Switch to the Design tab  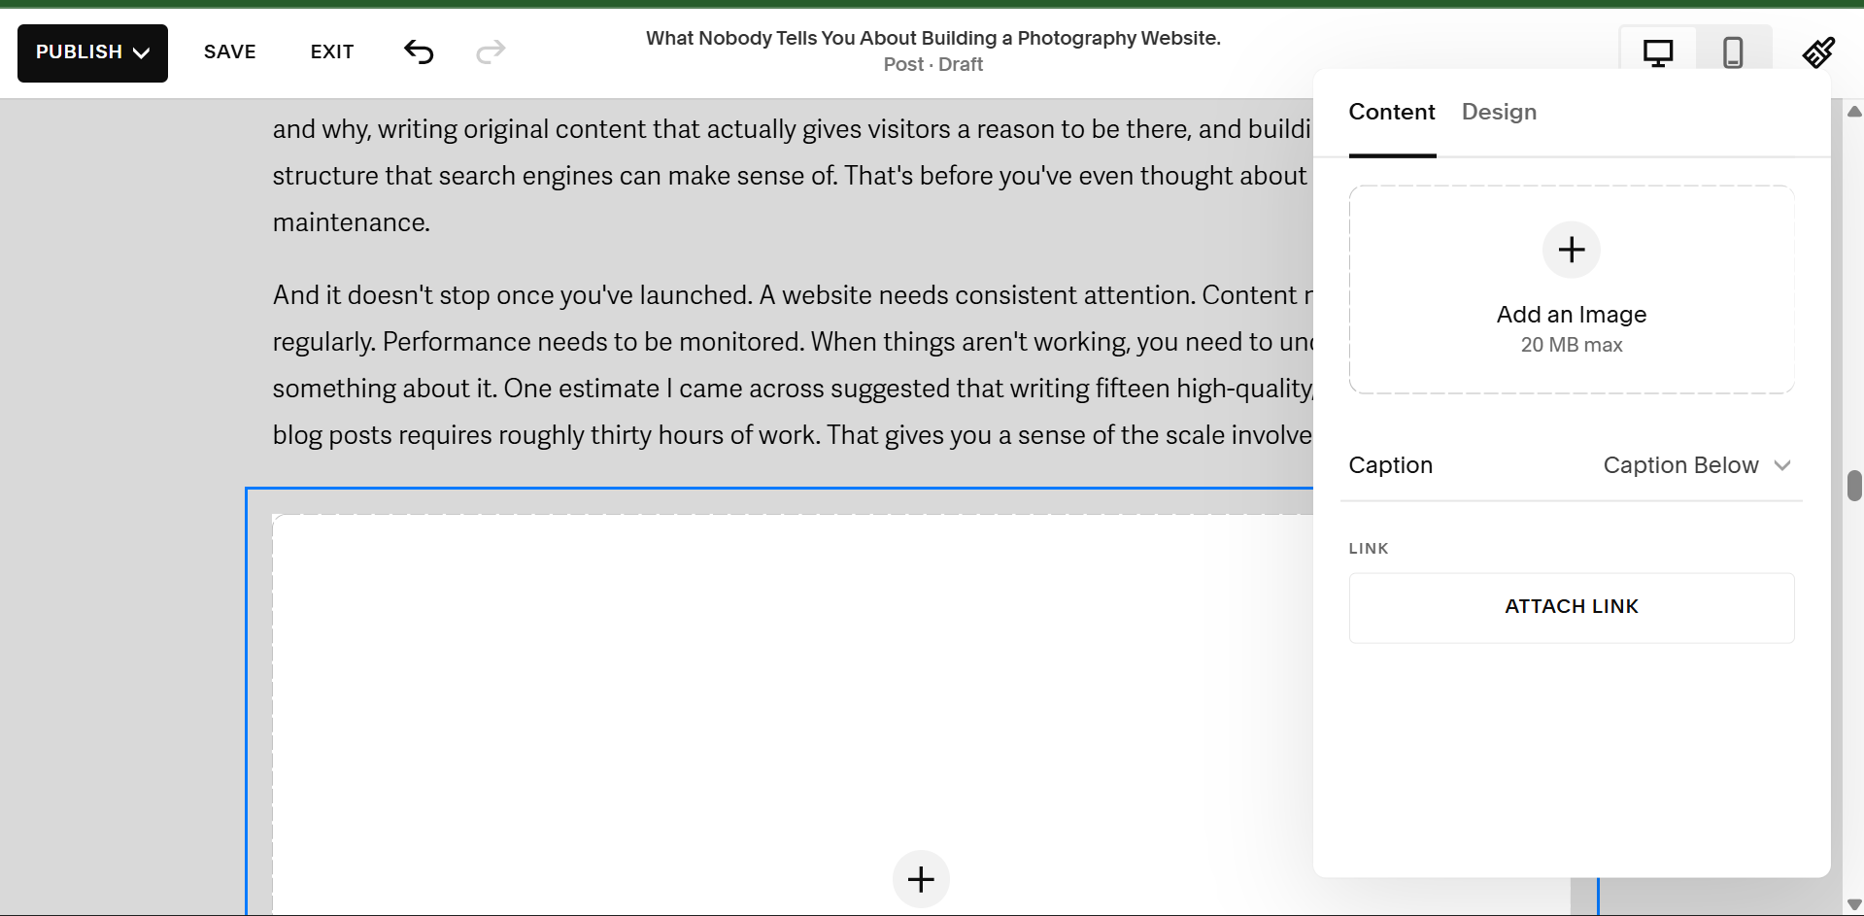coord(1499,112)
